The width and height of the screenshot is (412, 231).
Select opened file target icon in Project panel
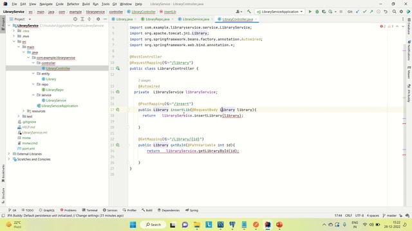click(x=75, y=19)
